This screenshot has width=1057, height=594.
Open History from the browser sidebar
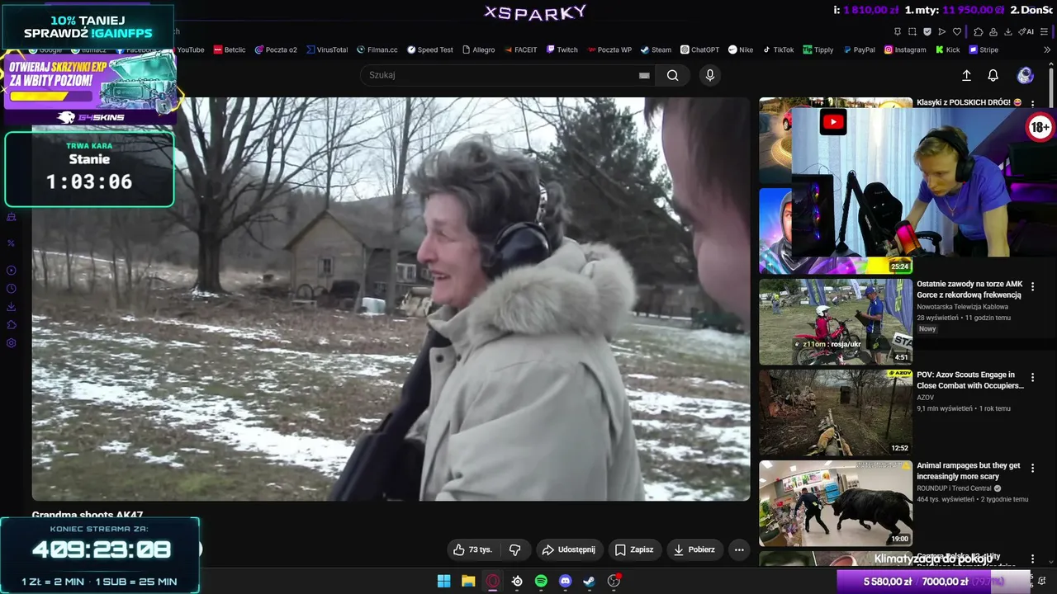point(12,289)
